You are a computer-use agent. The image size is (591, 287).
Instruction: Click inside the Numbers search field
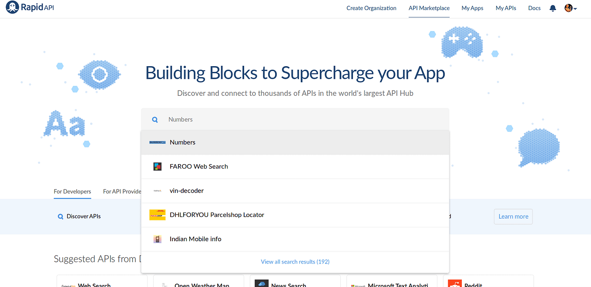(x=261, y=119)
